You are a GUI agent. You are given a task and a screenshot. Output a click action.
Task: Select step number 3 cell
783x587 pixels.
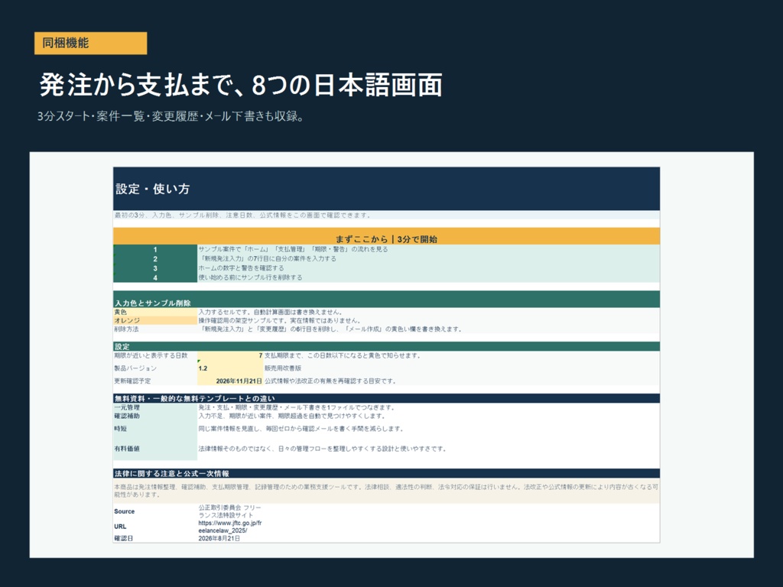[x=155, y=268]
